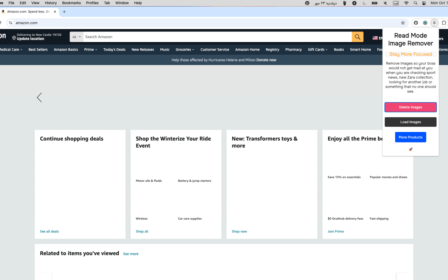The image size is (448, 280).
Task: Click Shop all under Winterize Your Ride
Action: click(x=142, y=231)
